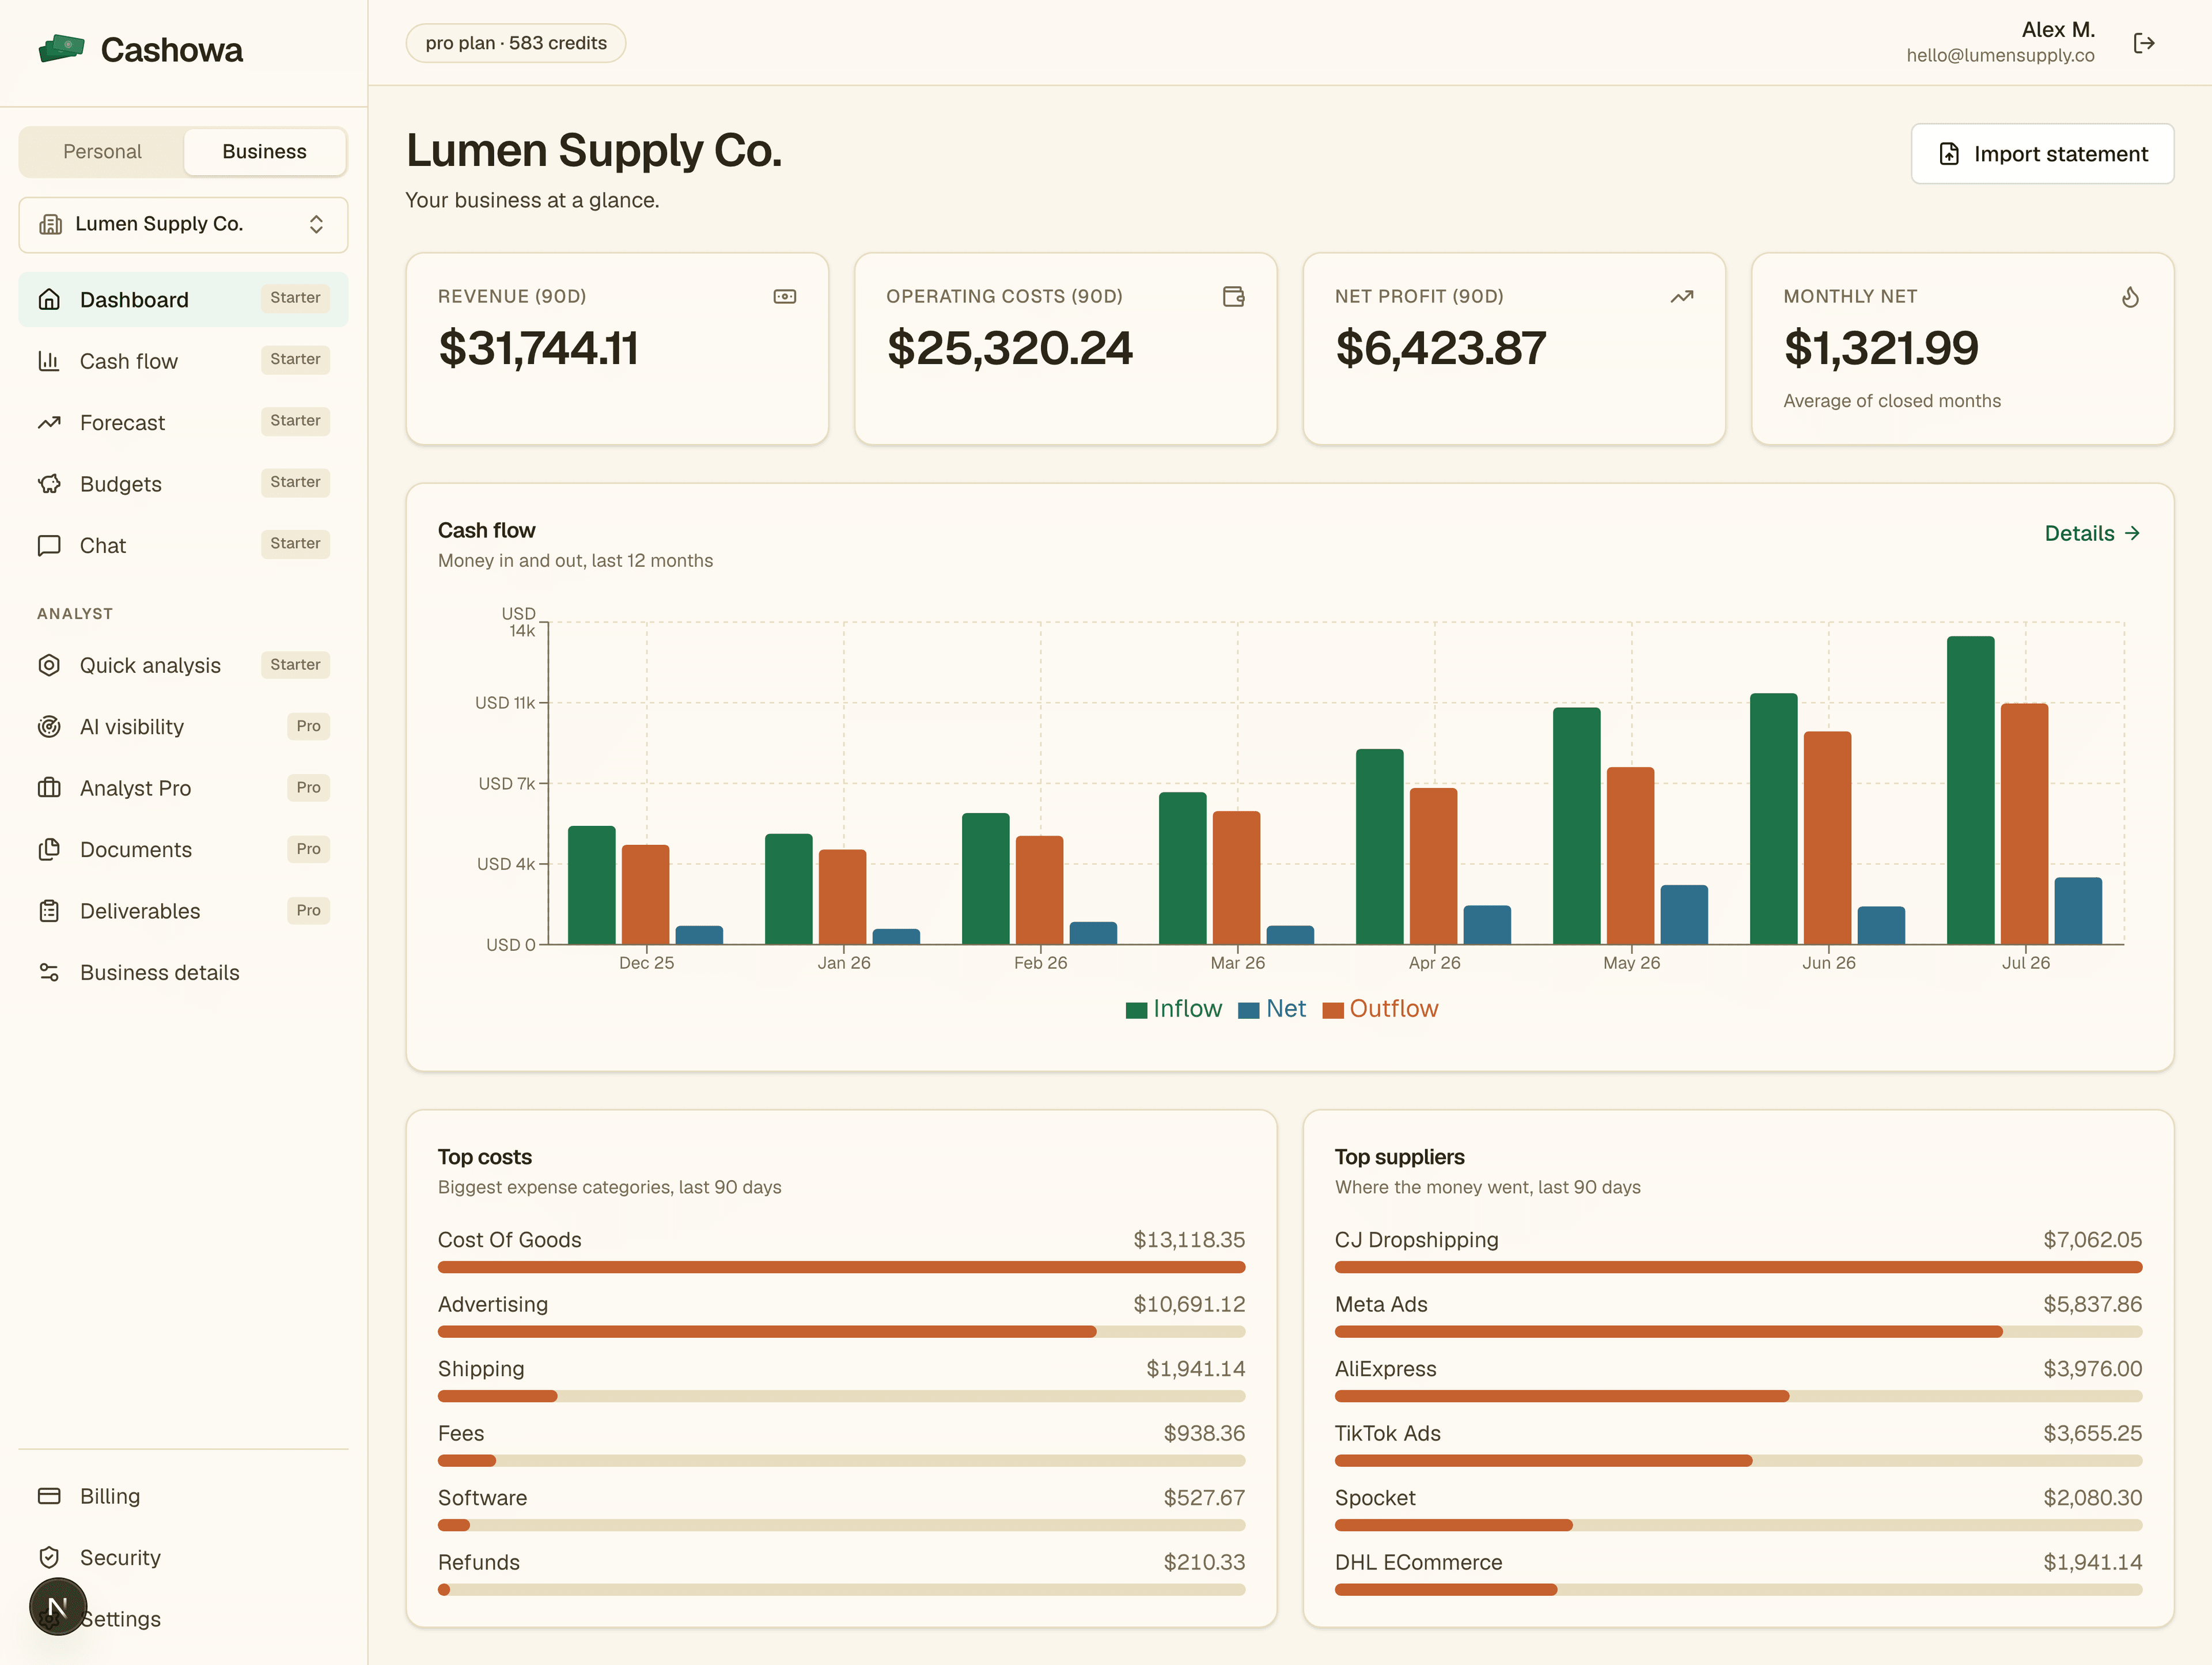Click the $31,744.11 revenue value
This screenshot has width=2212, height=1665.
tap(538, 348)
